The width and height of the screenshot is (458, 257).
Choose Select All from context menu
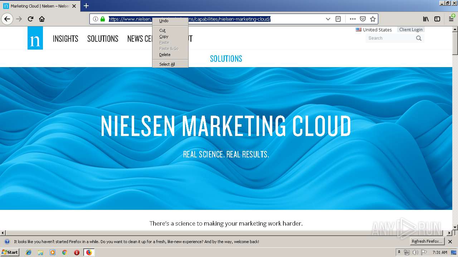170,64
